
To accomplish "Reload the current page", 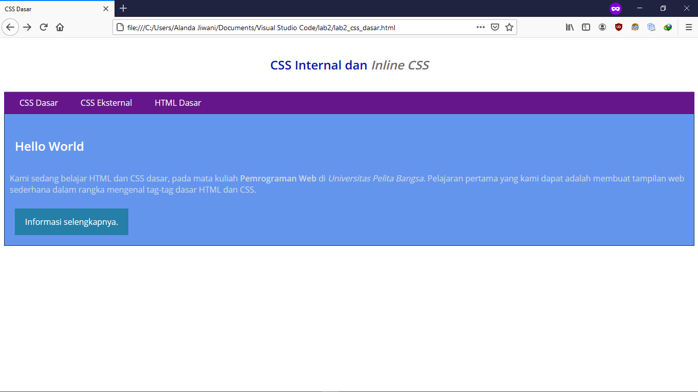I will (x=43, y=27).
